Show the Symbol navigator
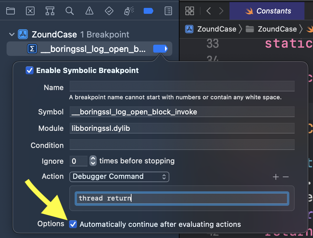The height and width of the screenshot is (238, 313). tap(50, 11)
